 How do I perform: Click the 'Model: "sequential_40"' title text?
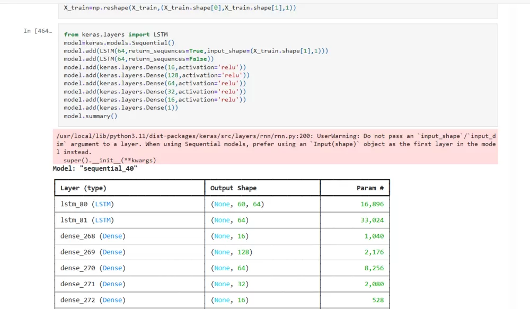click(95, 169)
